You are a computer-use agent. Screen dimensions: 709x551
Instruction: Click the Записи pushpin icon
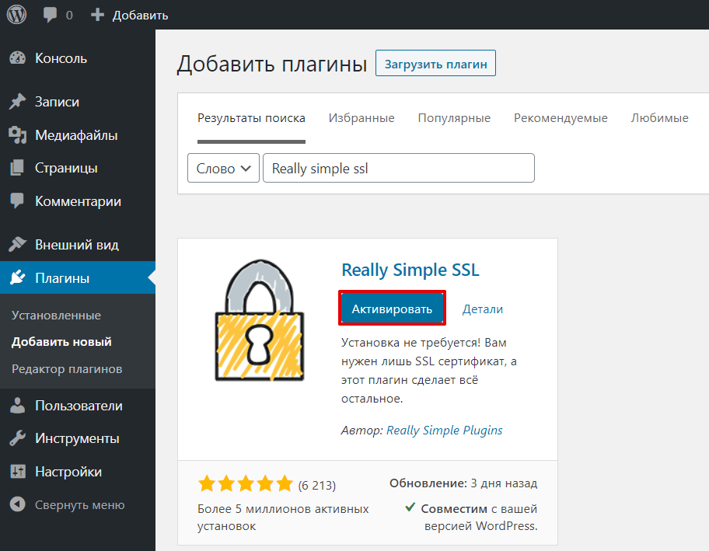(18, 102)
